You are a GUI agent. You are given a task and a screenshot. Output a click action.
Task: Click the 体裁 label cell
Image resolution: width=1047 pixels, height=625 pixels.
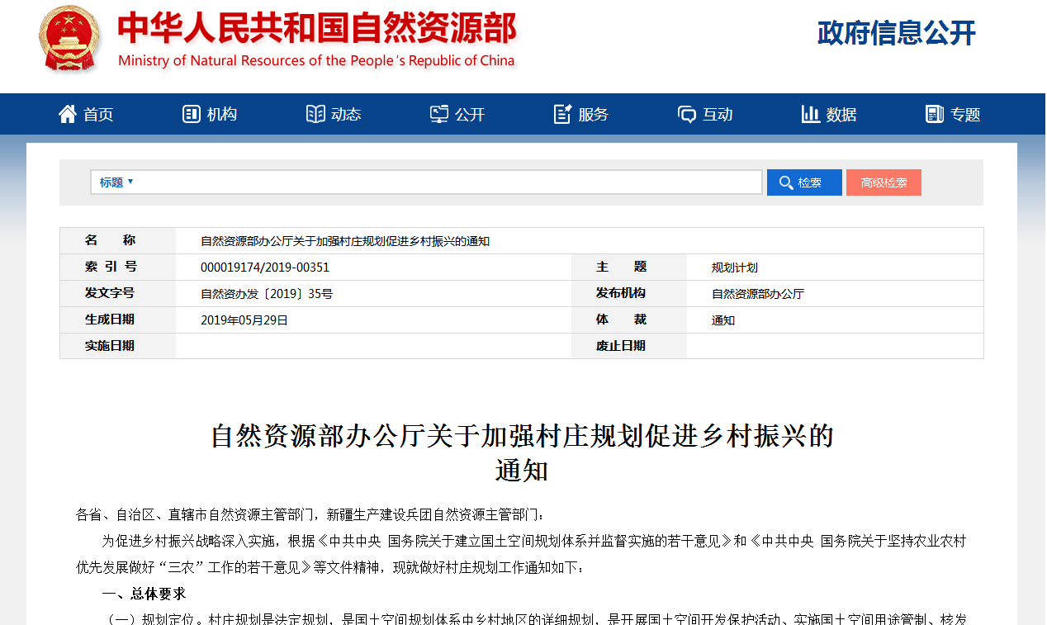pos(629,320)
